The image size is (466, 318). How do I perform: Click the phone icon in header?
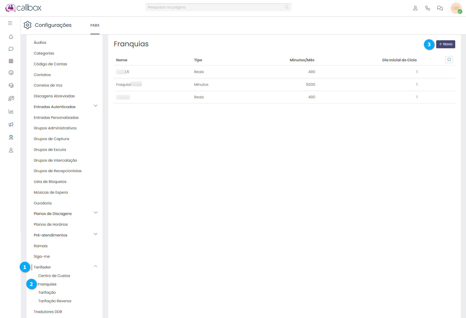427,8
